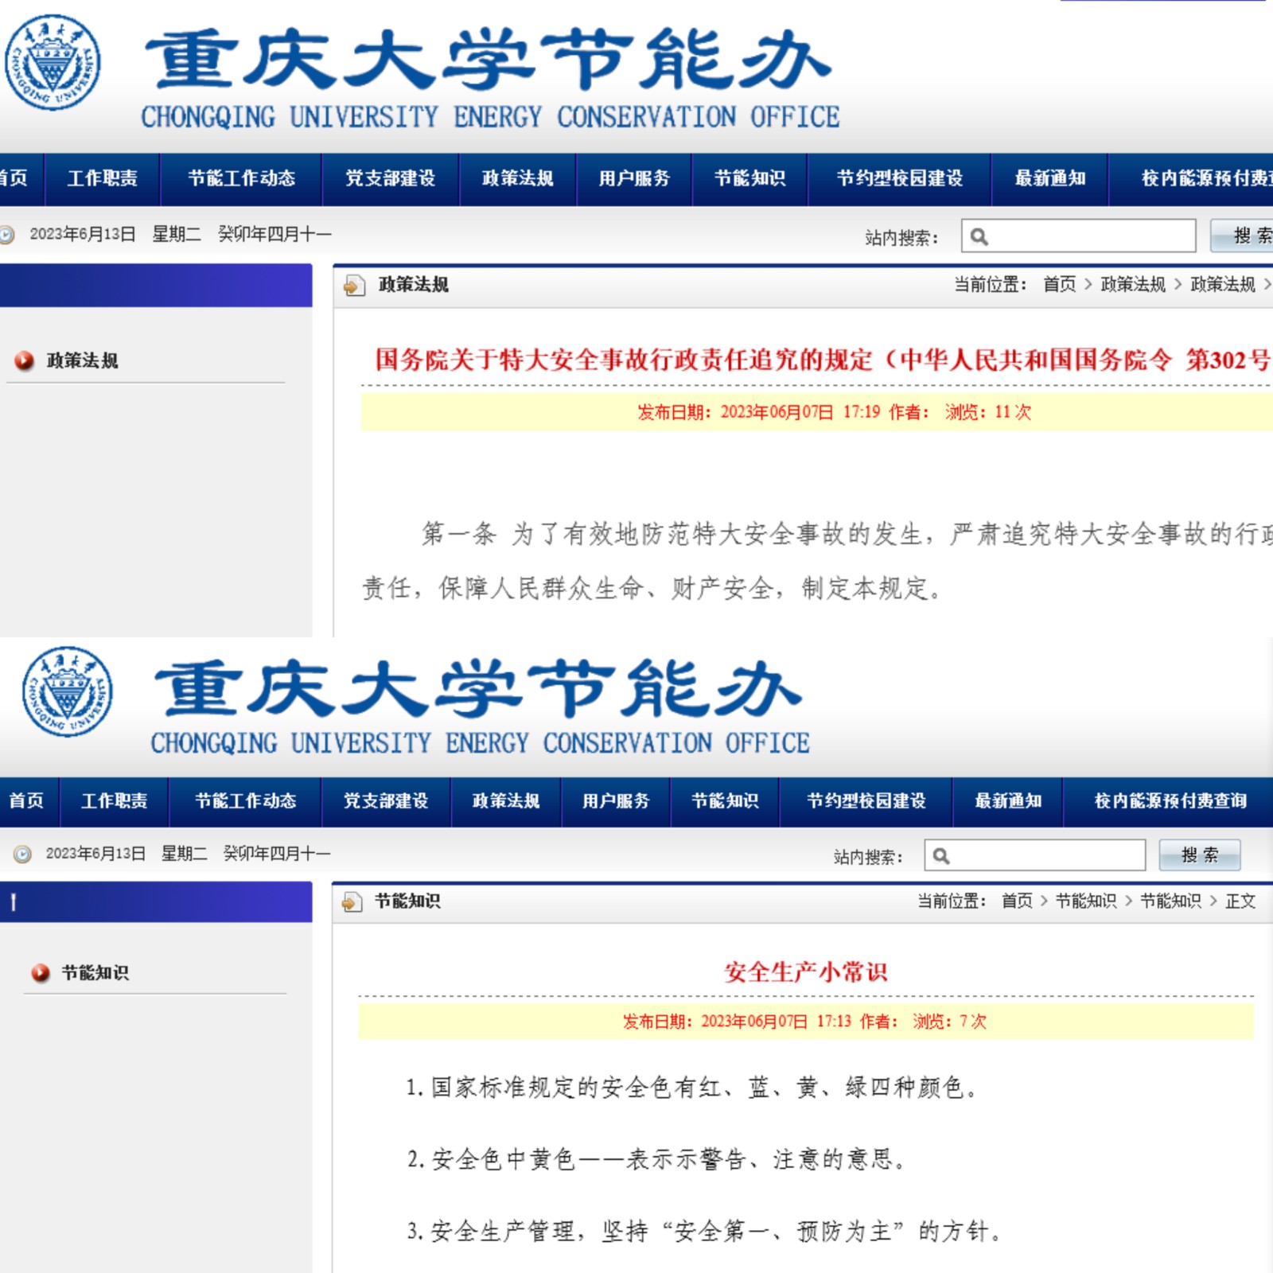The width and height of the screenshot is (1273, 1273).
Task: Focus the lower 站内搜索 input field
Action: [x=1035, y=856]
